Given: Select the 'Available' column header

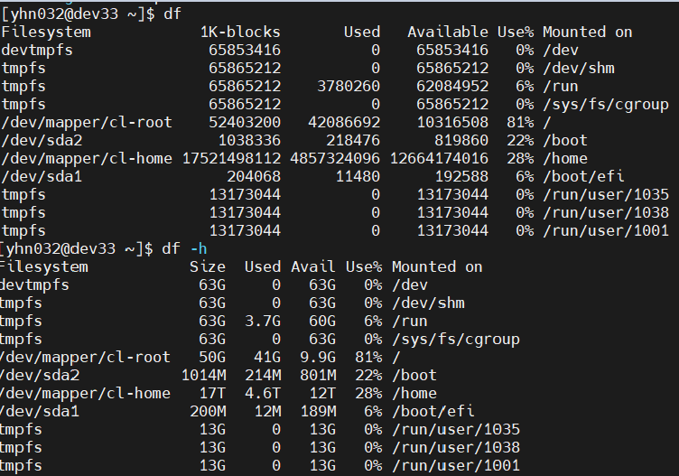Looking at the screenshot, I should pyautogui.click(x=448, y=32).
